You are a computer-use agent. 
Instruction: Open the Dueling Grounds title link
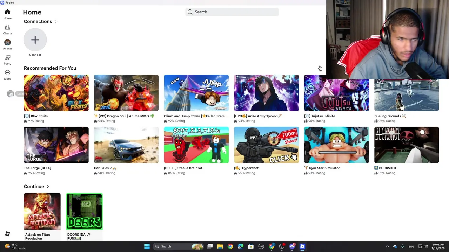390,116
